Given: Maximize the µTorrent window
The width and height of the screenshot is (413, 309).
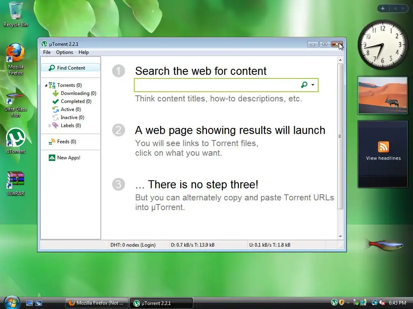Looking at the screenshot, I should 325,44.
